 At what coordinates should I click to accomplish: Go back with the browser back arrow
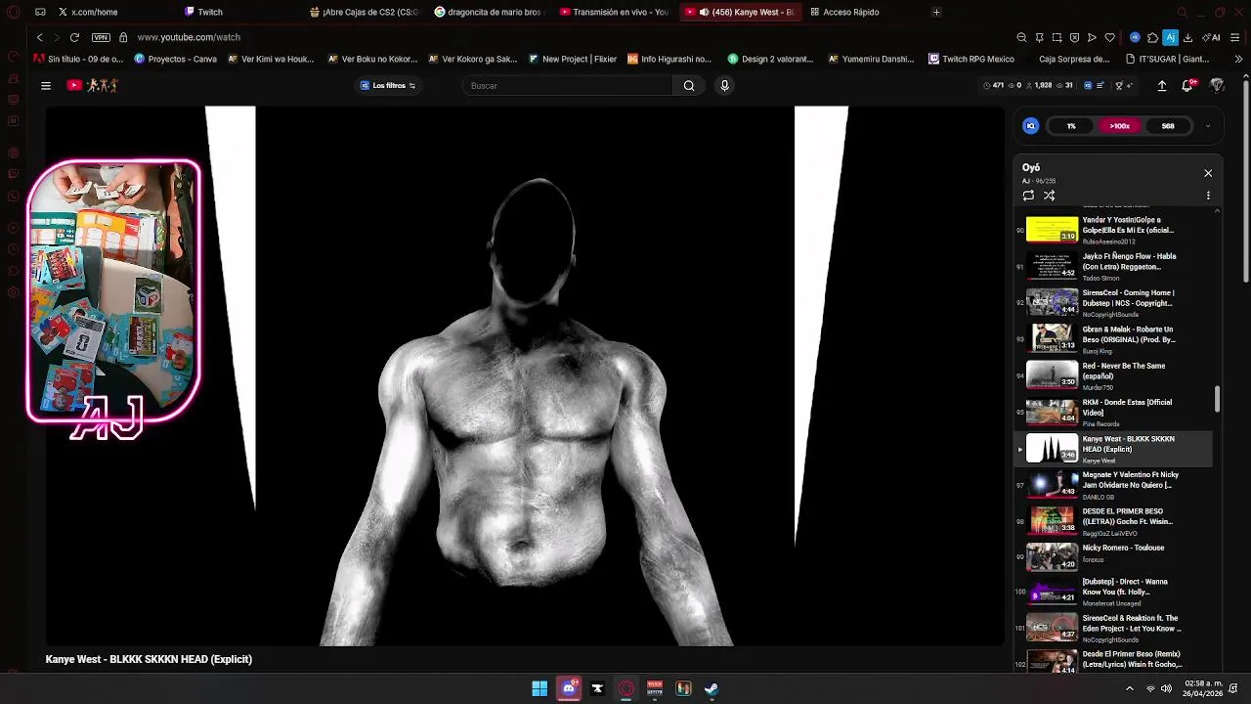coord(39,37)
